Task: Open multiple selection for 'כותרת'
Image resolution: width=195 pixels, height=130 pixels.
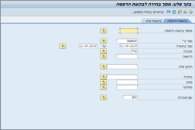Action: click(103, 77)
